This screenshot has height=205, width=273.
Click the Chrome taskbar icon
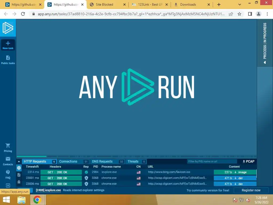37,200
